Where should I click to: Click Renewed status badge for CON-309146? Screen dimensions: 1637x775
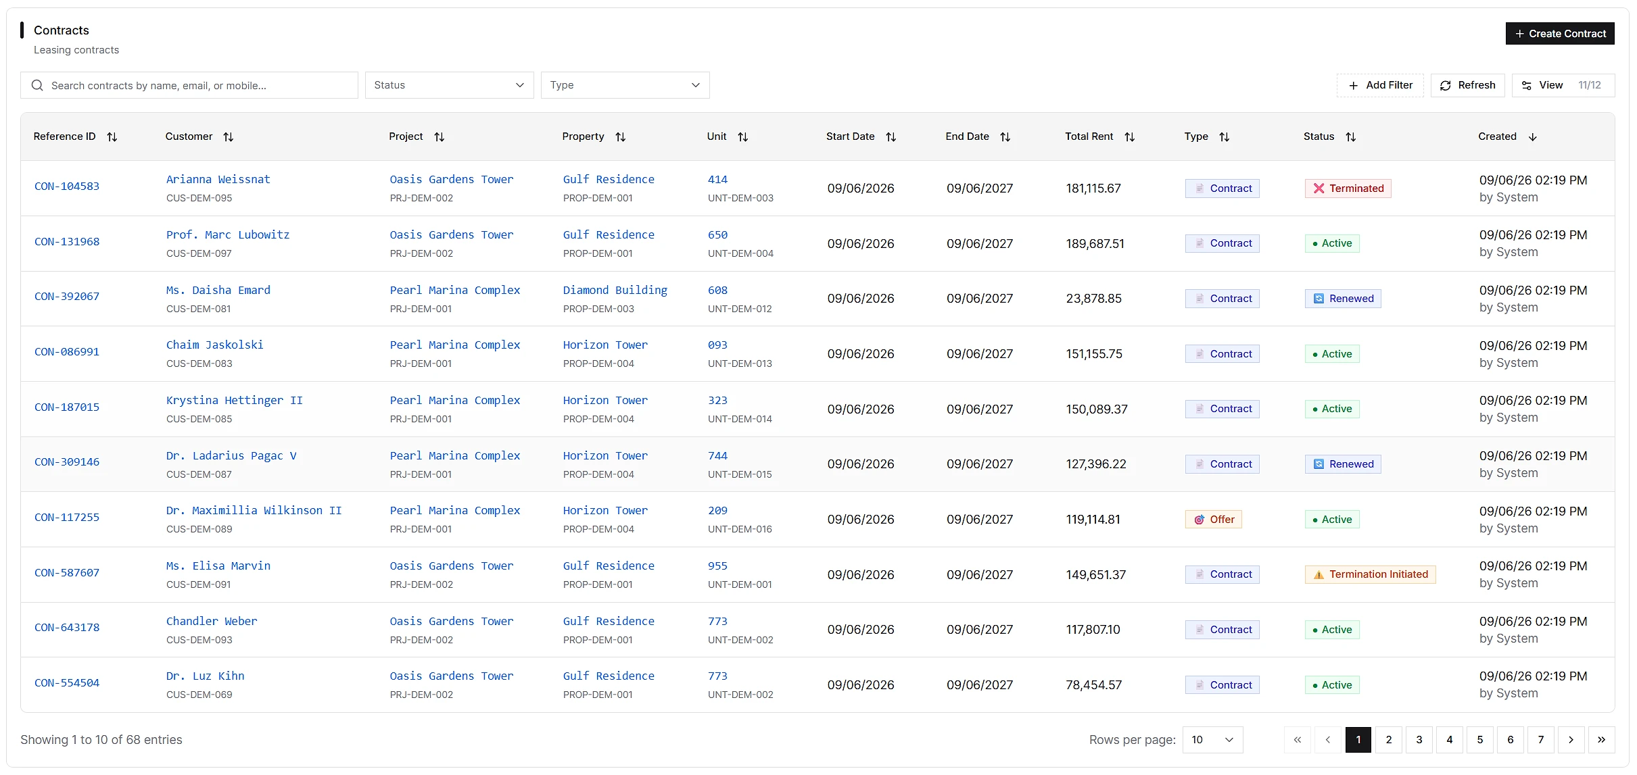click(x=1344, y=464)
